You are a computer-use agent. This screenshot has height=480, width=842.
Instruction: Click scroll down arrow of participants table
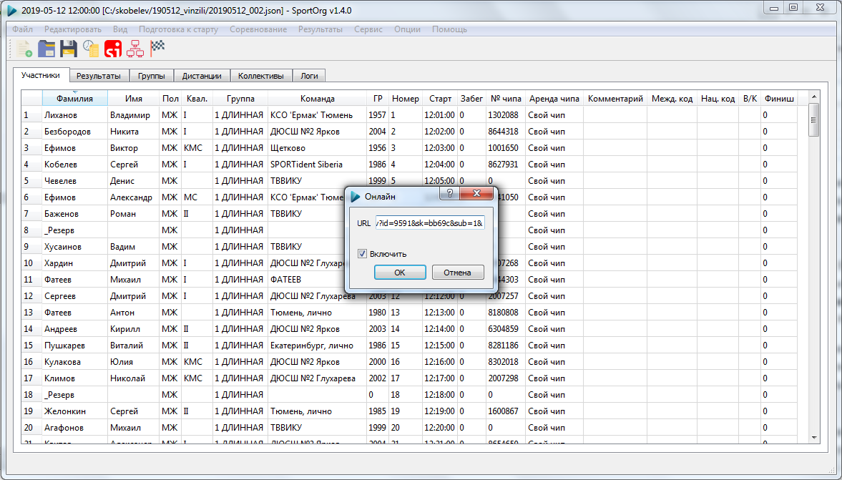click(814, 438)
